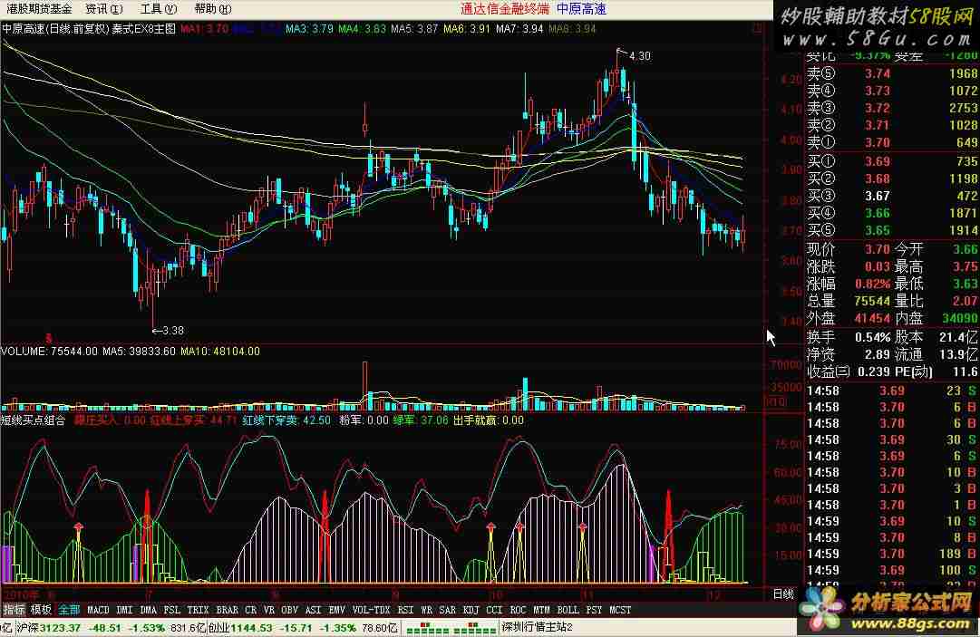Click the 买③ bid price 3.67
980x637 pixels.
[x=878, y=196]
